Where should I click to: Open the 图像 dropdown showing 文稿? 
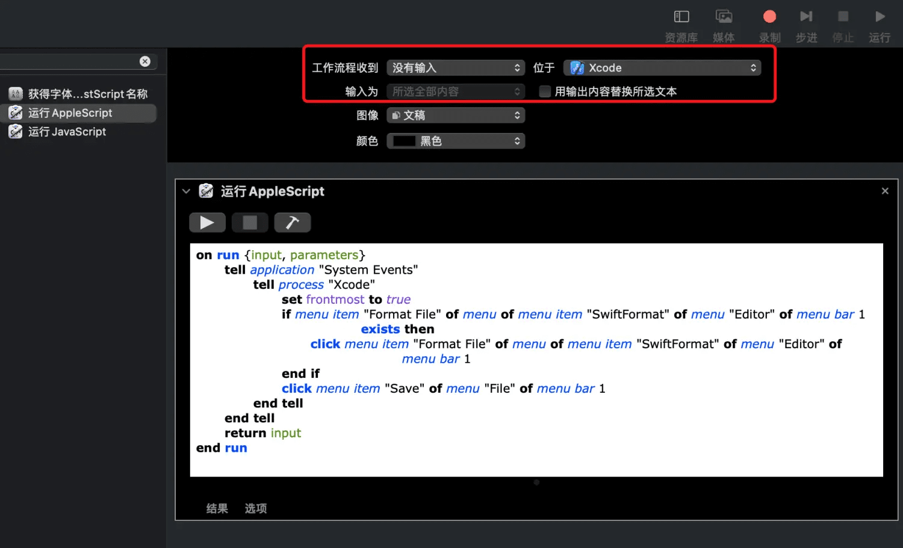456,115
